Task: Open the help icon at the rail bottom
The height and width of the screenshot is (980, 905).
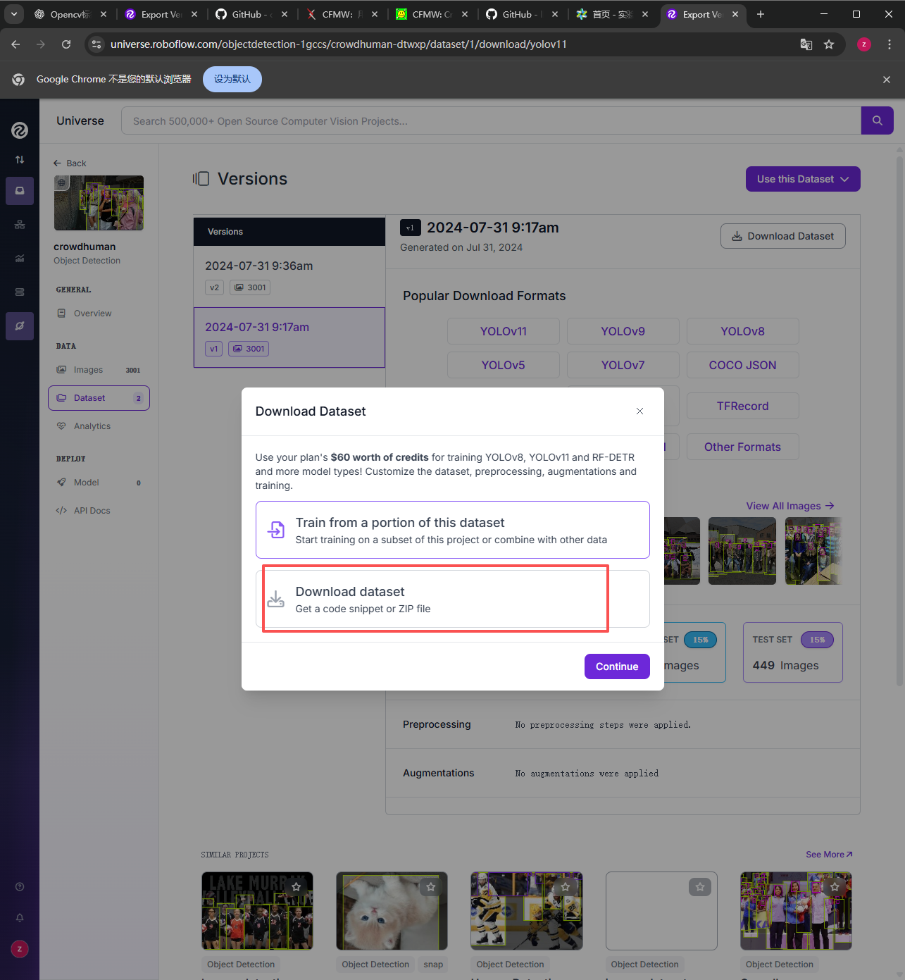Action: [20, 887]
